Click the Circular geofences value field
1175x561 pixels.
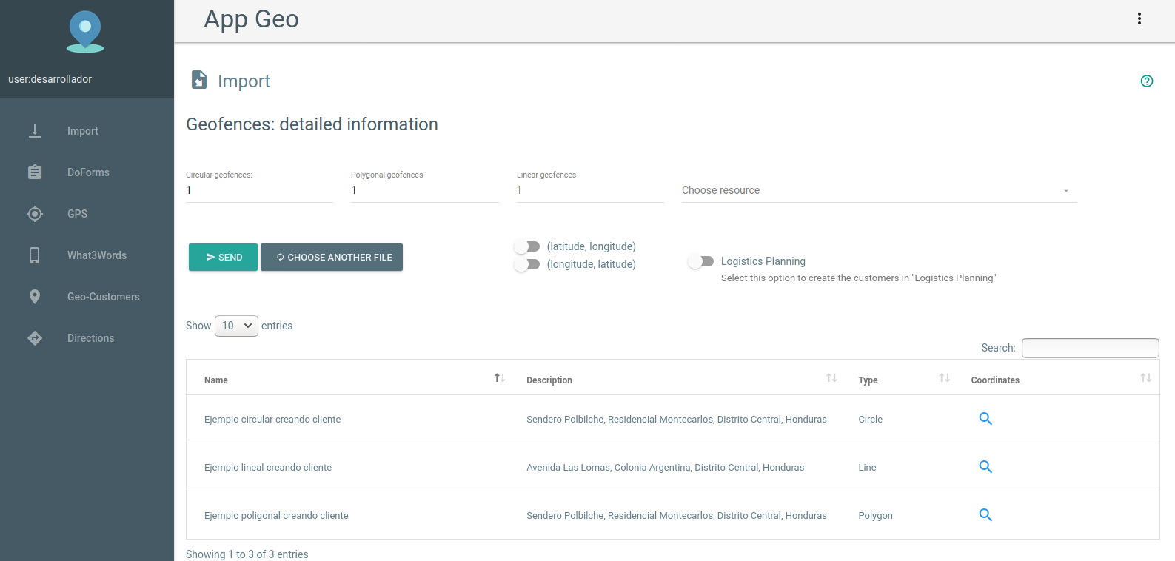click(x=259, y=190)
